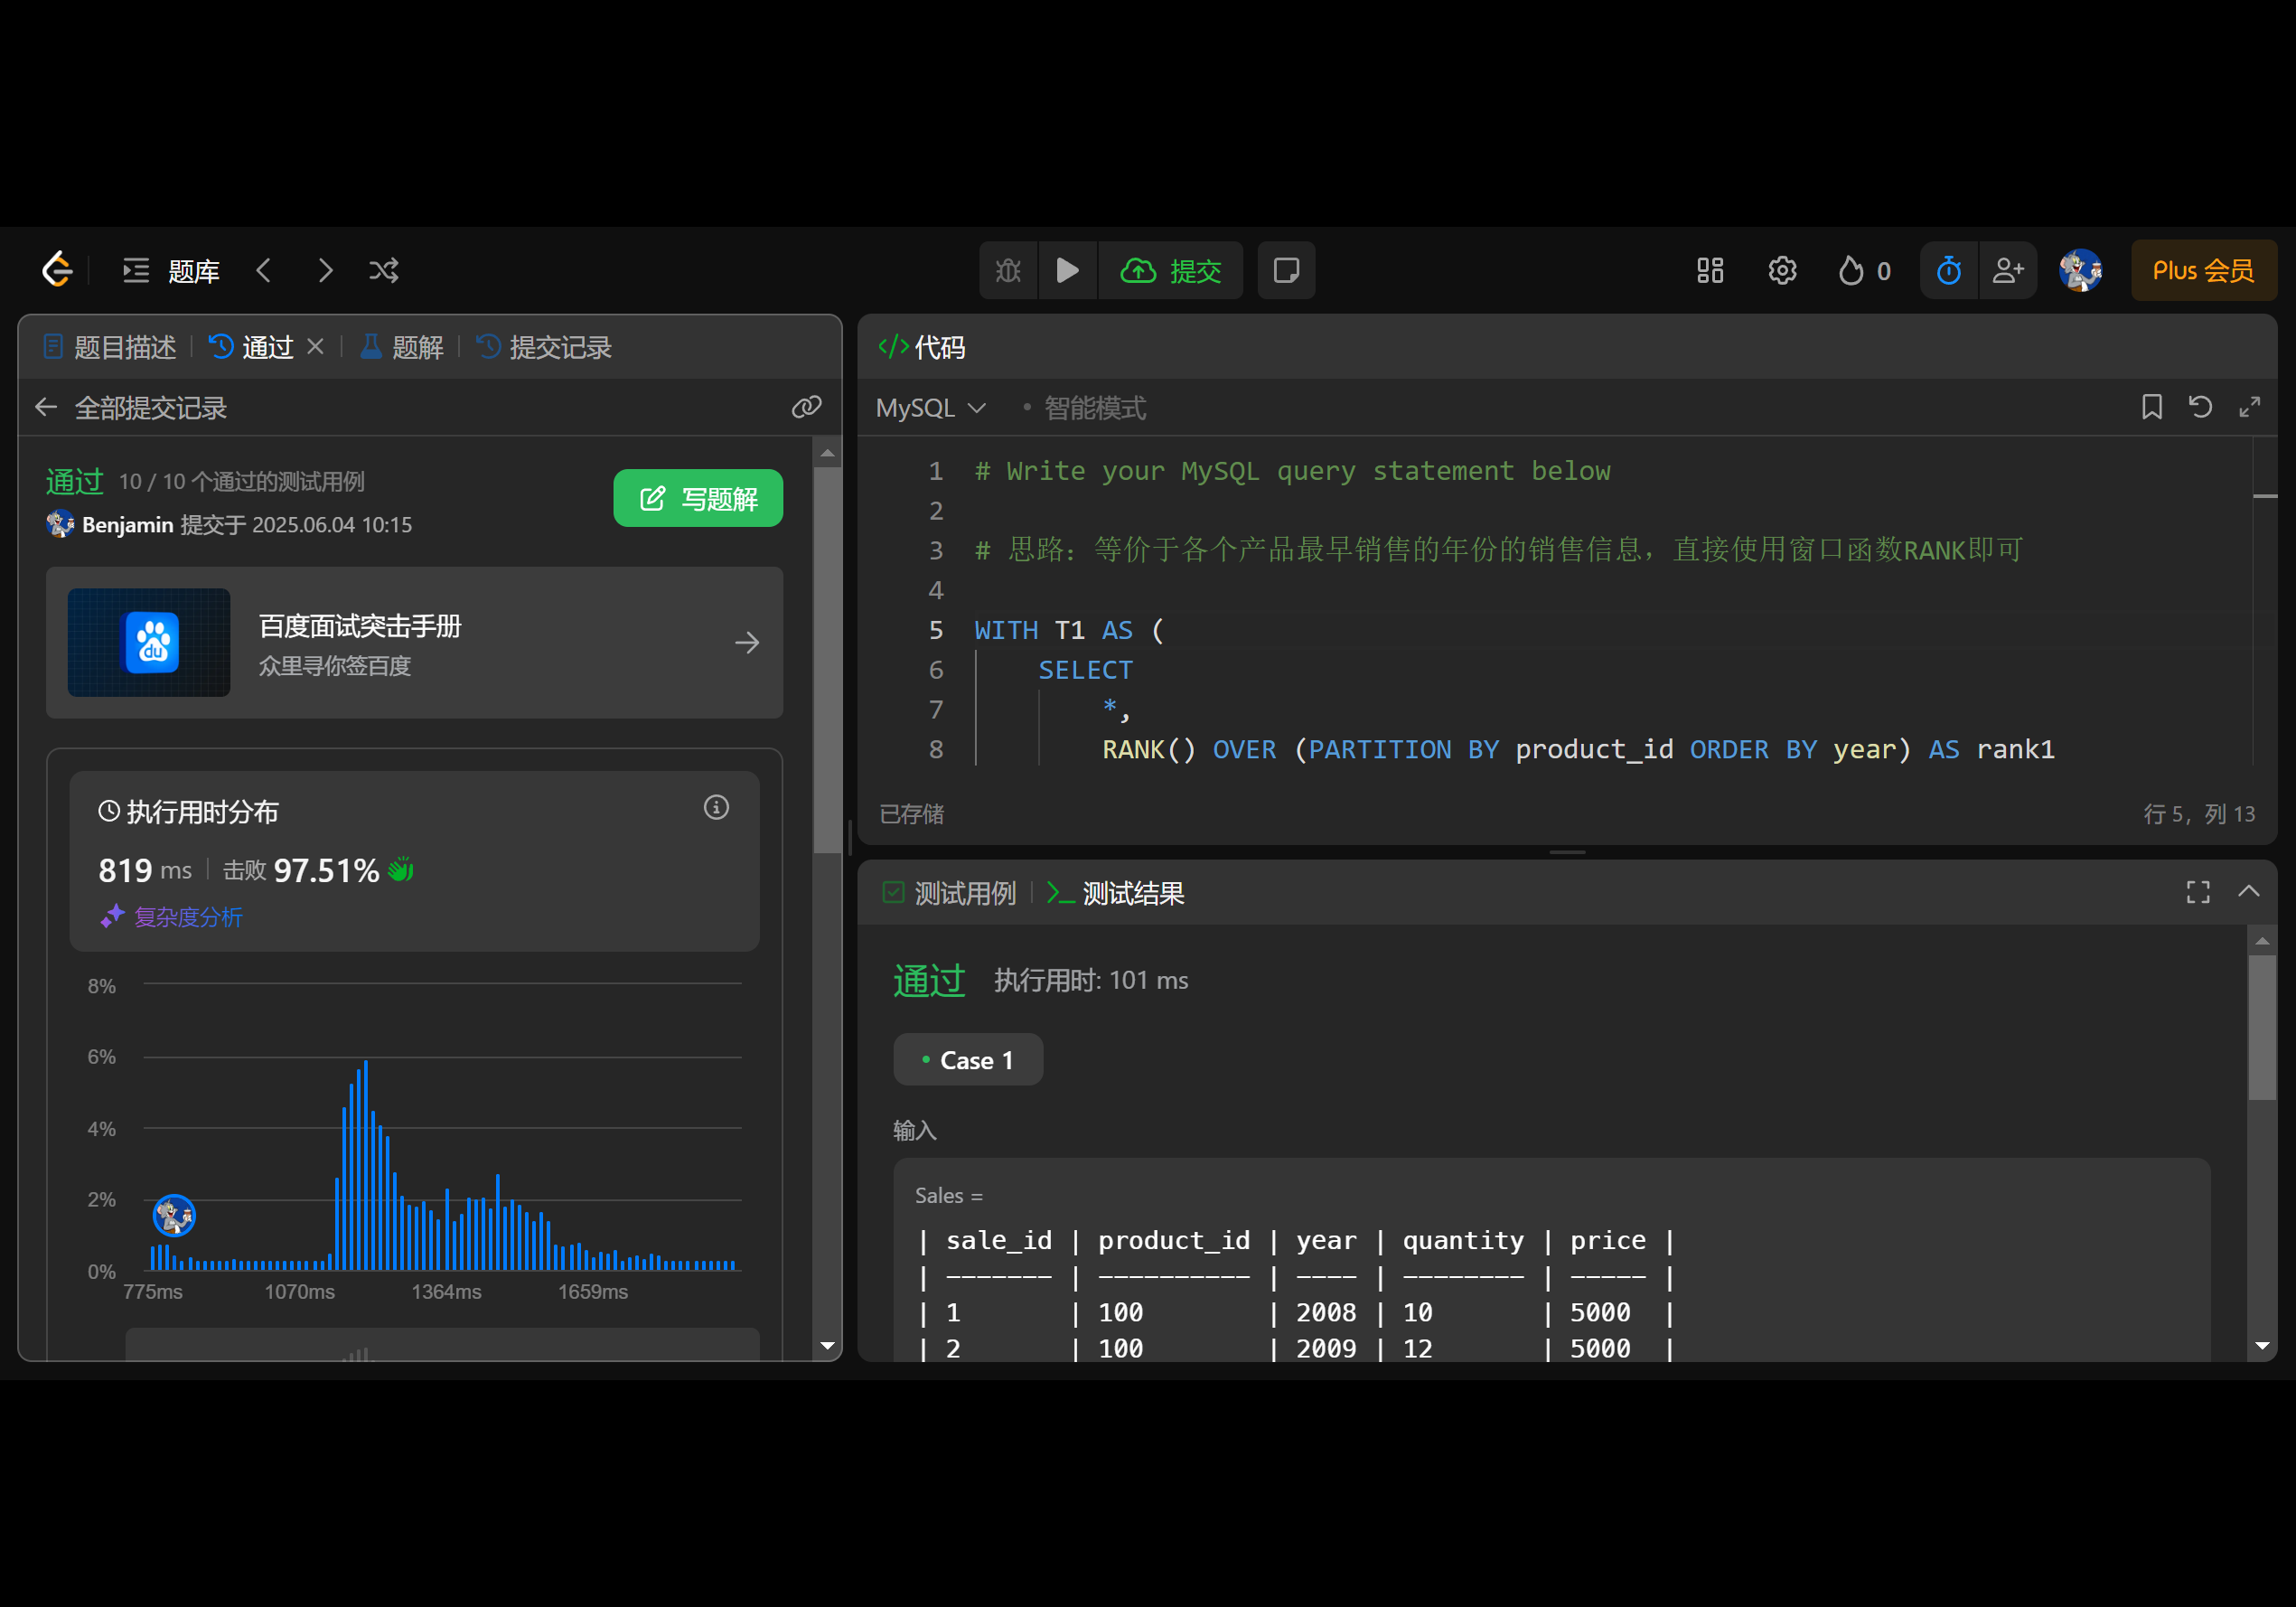Click the debug bug icon
2296x1607 pixels.
tap(1008, 270)
